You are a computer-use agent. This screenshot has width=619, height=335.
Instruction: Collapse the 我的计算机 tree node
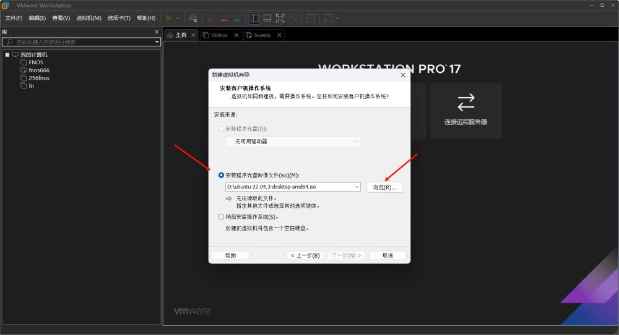(x=7, y=55)
